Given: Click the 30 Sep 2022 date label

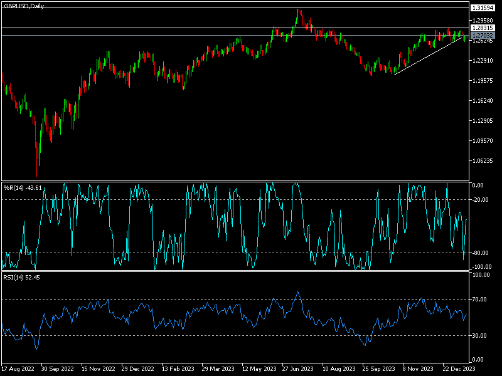Looking at the screenshot, I should (58, 368).
